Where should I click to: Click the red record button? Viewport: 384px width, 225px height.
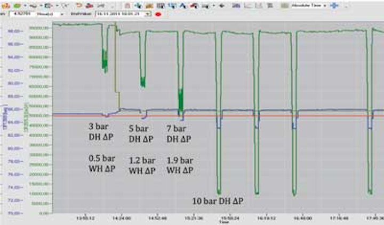point(158,14)
